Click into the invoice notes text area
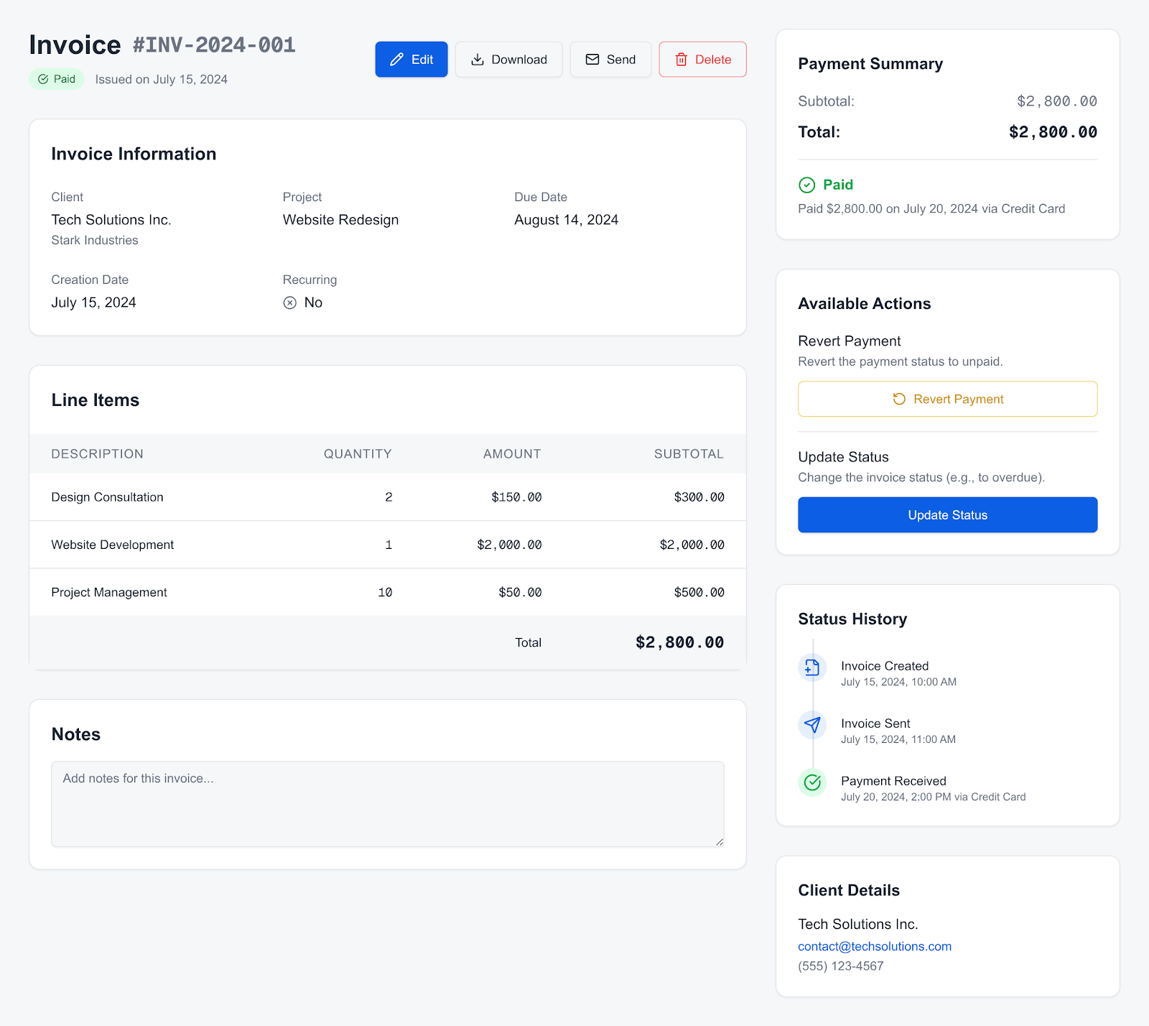The width and height of the screenshot is (1149, 1026). [387, 803]
